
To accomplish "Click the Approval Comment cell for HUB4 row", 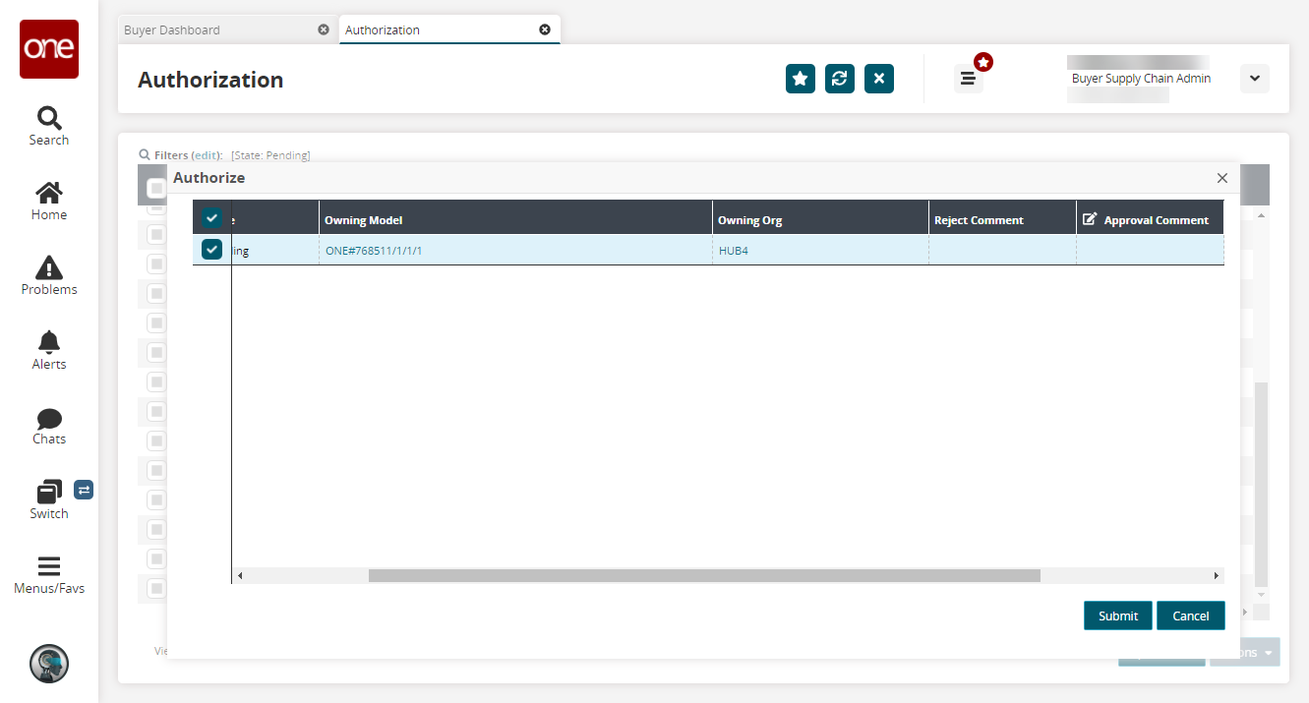I will [x=1150, y=251].
